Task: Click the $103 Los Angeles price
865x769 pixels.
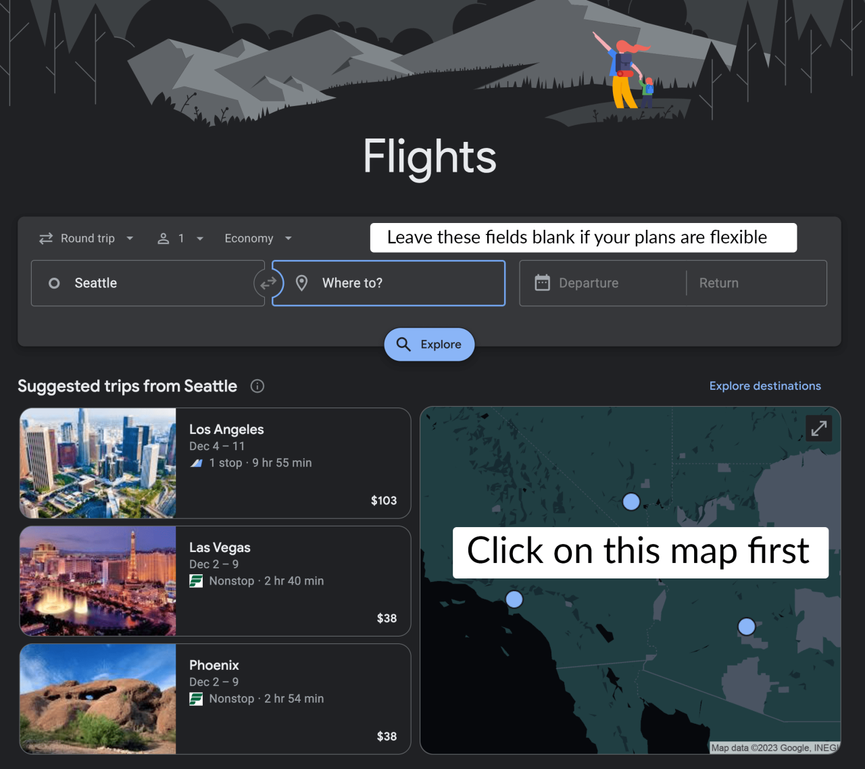Action: point(384,501)
